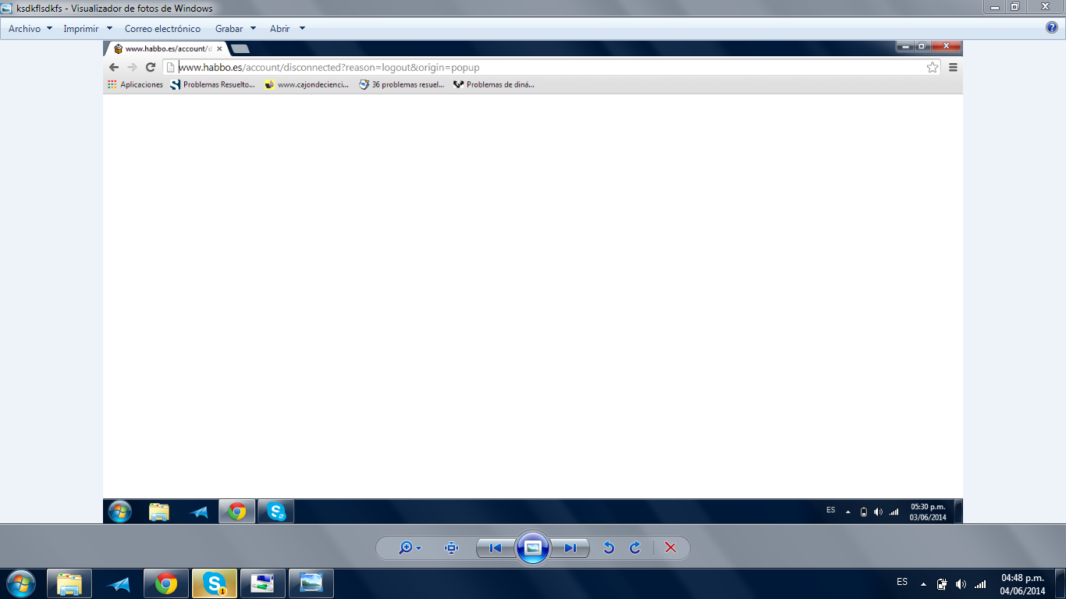Open the 36 problemas resuel... bookmark
This screenshot has height=599, width=1066.
click(x=402, y=84)
